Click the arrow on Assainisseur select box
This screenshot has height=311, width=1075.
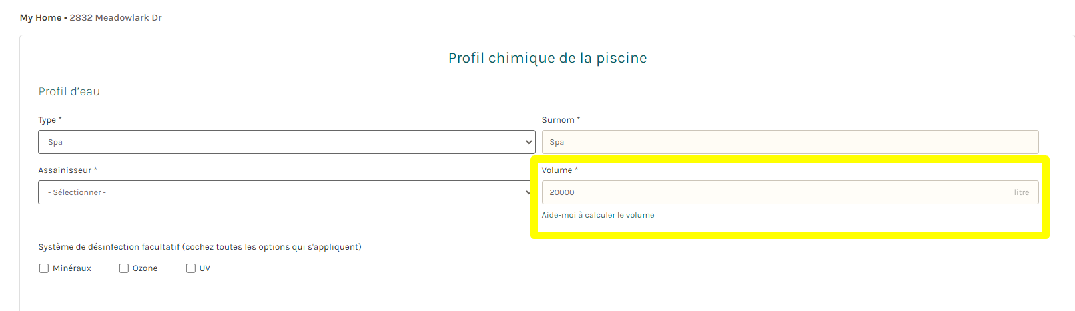(528, 192)
